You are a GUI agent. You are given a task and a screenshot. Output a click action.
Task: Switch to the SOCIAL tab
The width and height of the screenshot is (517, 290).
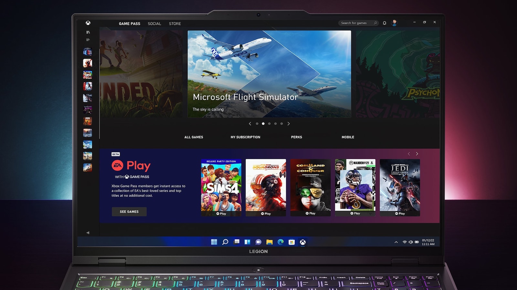[x=154, y=24]
